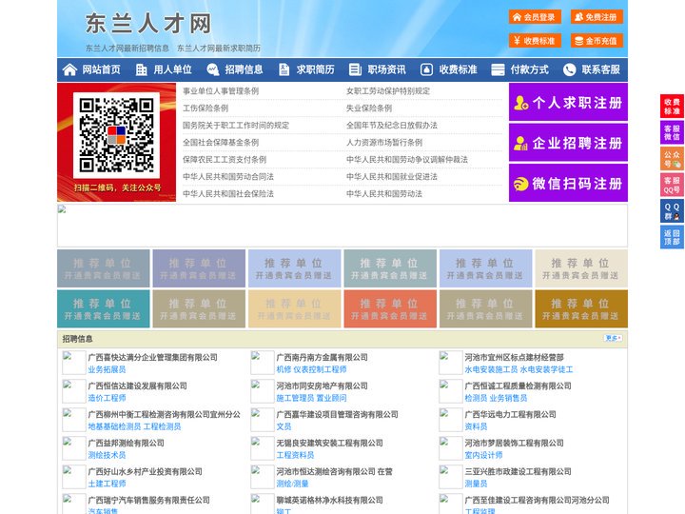Click the icon in 微信扫码注册 banner
Image resolution: width=685 pixels, height=514 pixels.
point(520,184)
